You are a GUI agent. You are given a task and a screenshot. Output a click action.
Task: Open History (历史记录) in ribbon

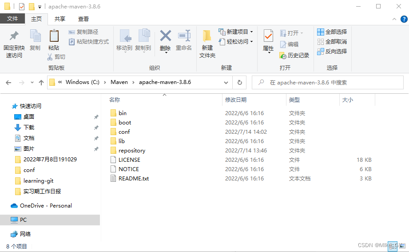[x=294, y=56]
